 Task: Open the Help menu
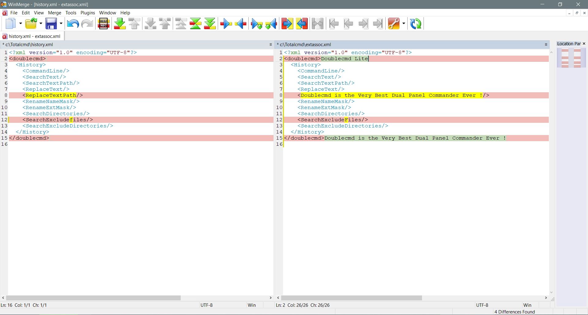tap(125, 13)
